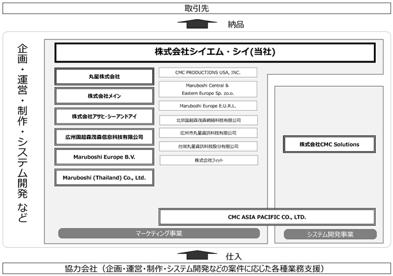Select the 仕入 label
Screen dimensions: 393x276
(234, 257)
